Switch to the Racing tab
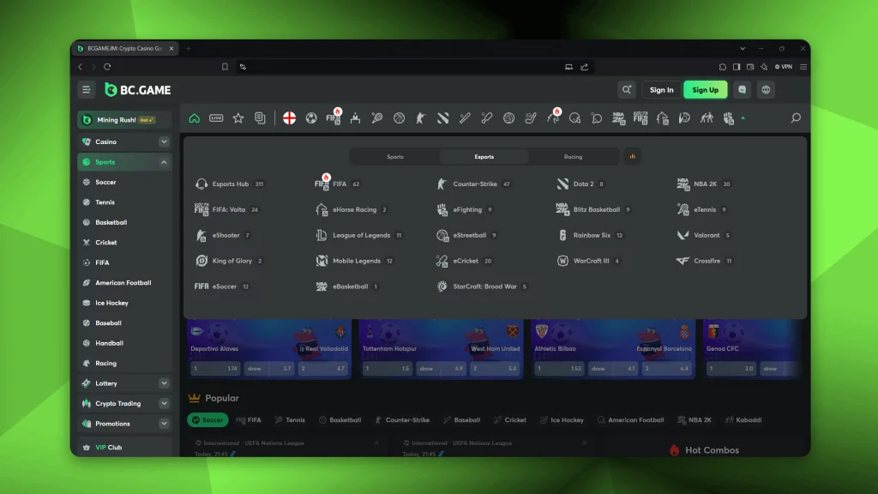Screen dimensions: 878x494 coord(573,157)
